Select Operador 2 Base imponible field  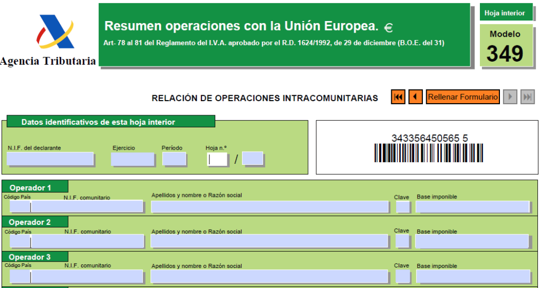click(472, 241)
